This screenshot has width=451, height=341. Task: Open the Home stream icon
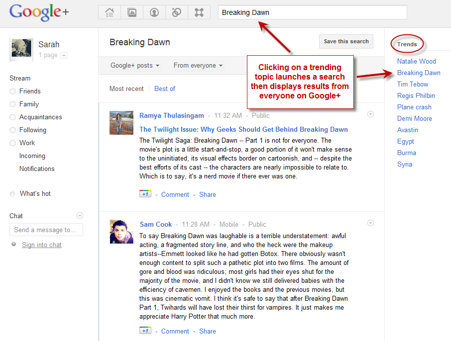coord(110,12)
